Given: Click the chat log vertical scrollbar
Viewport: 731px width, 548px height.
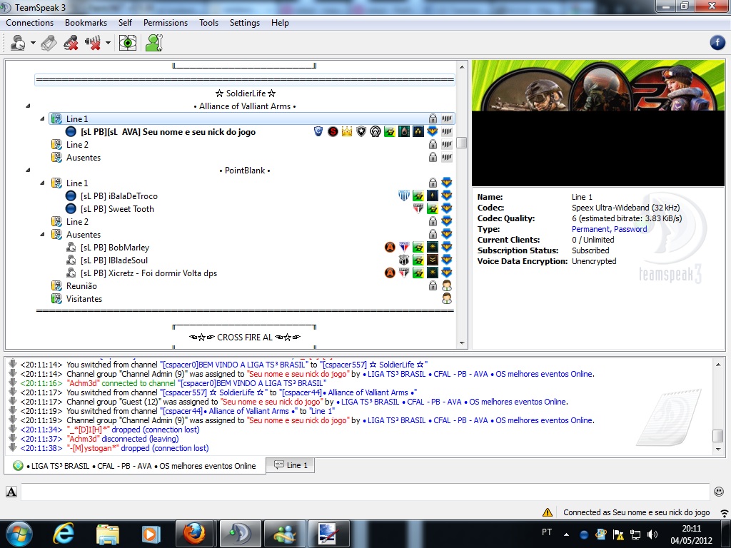Looking at the screenshot, I should click(718, 407).
